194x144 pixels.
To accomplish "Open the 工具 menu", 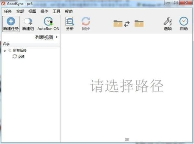I will 57,11.
